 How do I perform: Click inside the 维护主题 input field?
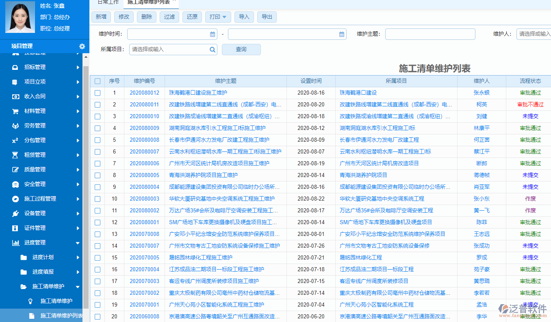430,34
